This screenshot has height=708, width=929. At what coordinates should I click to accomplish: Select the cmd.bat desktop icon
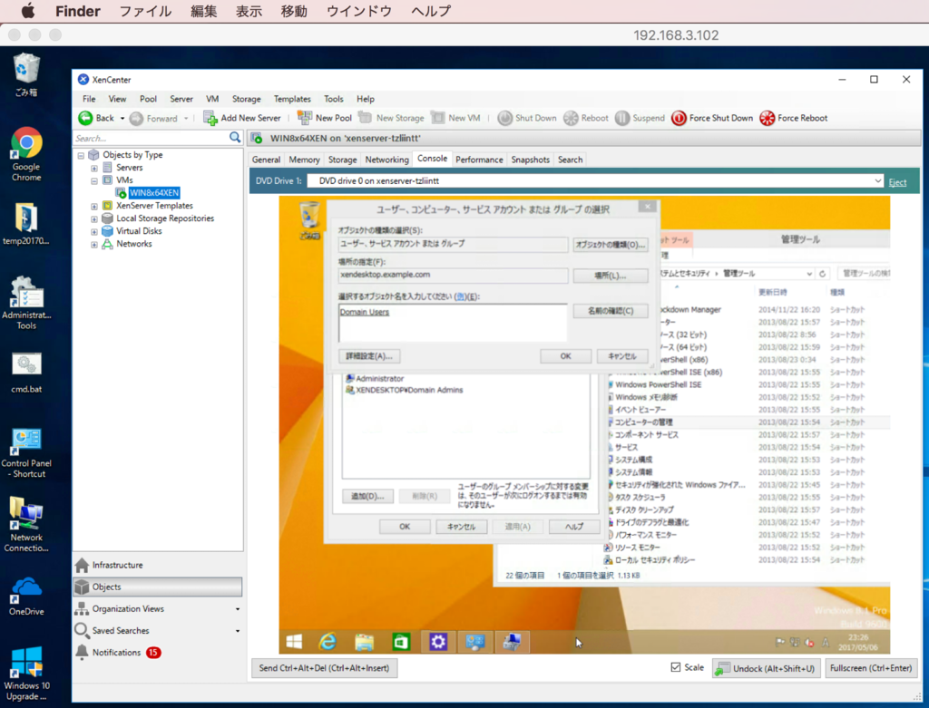coord(26,373)
